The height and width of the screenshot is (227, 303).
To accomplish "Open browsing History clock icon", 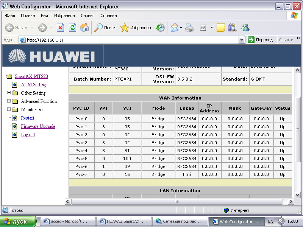I will [160, 28].
